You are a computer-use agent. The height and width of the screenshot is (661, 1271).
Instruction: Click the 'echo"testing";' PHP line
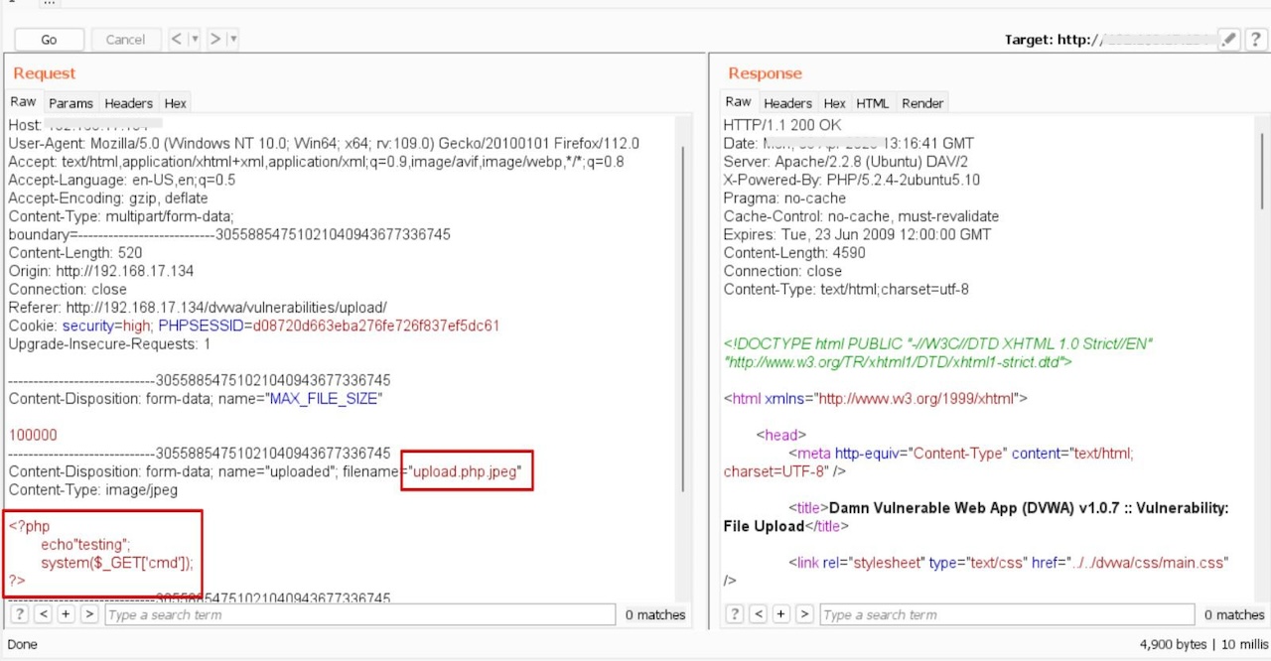[87, 545]
